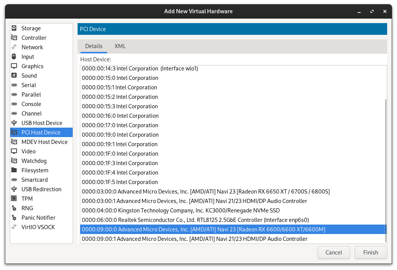Click the Finish button
397x270 pixels.
click(x=371, y=253)
